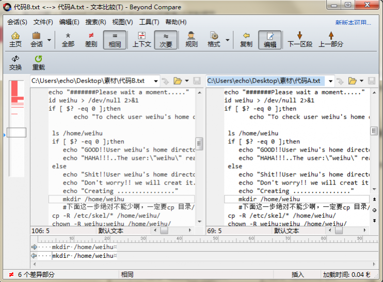
Task: Expand the 格式 format dropdown arrow
Action: (x=227, y=40)
